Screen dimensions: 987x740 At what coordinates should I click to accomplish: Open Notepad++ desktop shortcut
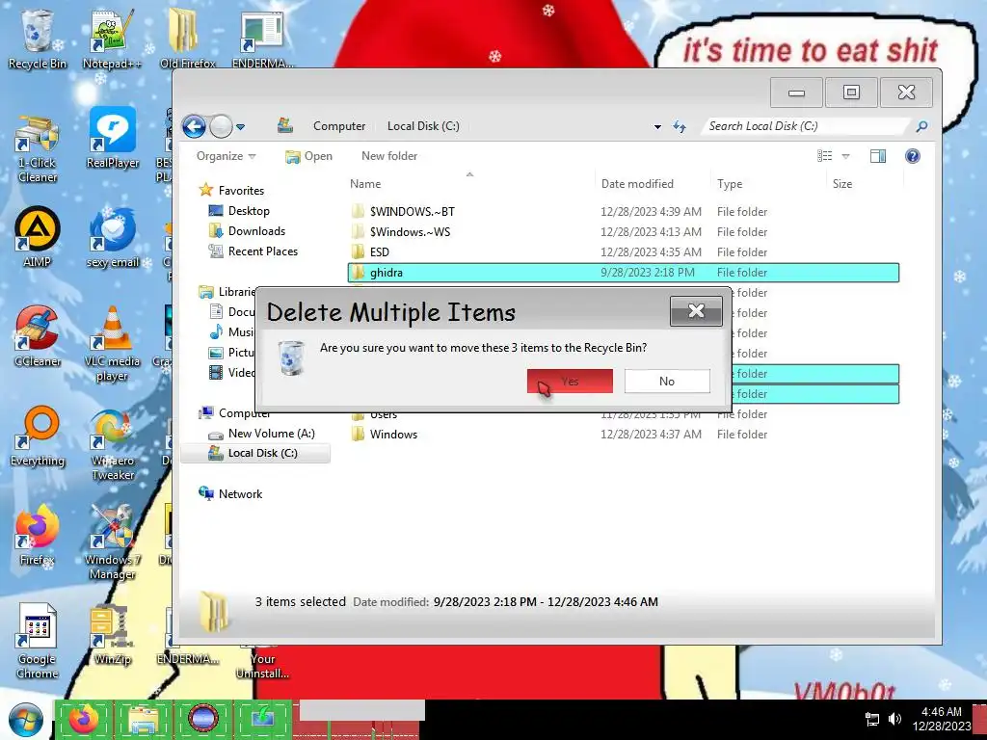pos(112,38)
